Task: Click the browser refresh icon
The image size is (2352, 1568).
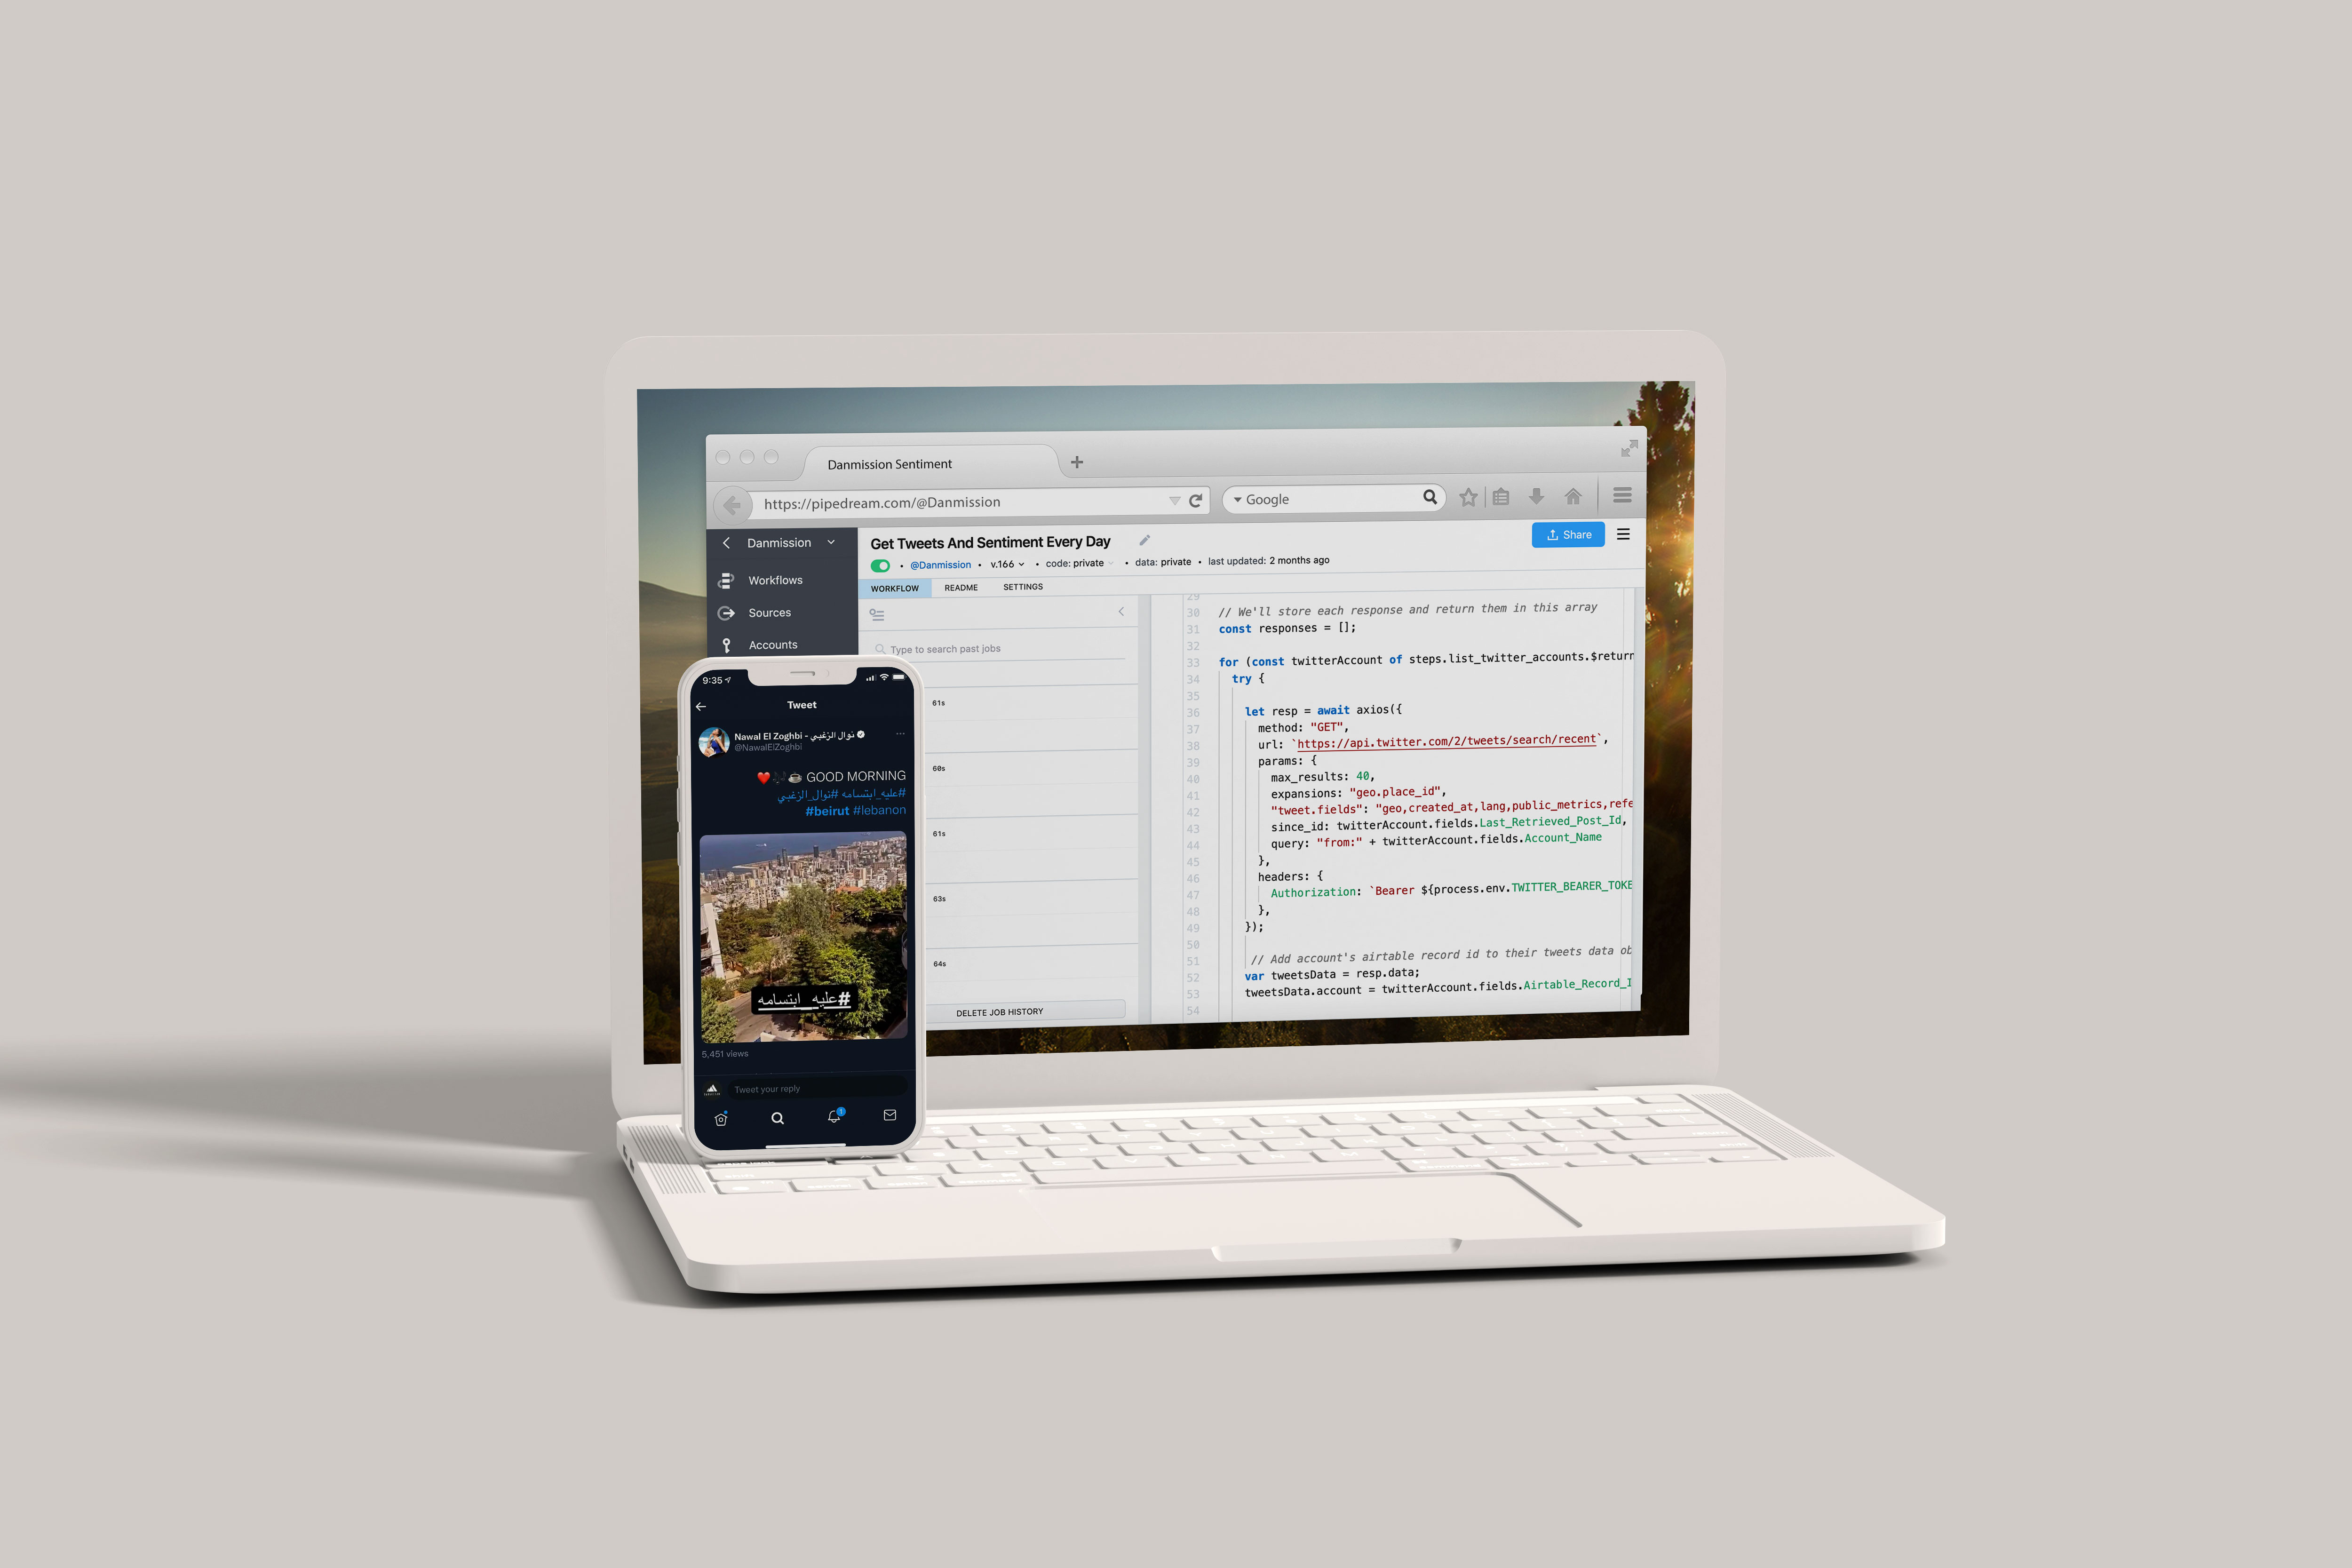Action: [1195, 501]
